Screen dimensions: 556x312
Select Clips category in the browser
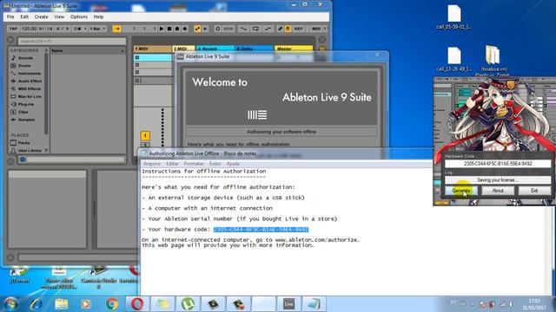[x=23, y=112]
